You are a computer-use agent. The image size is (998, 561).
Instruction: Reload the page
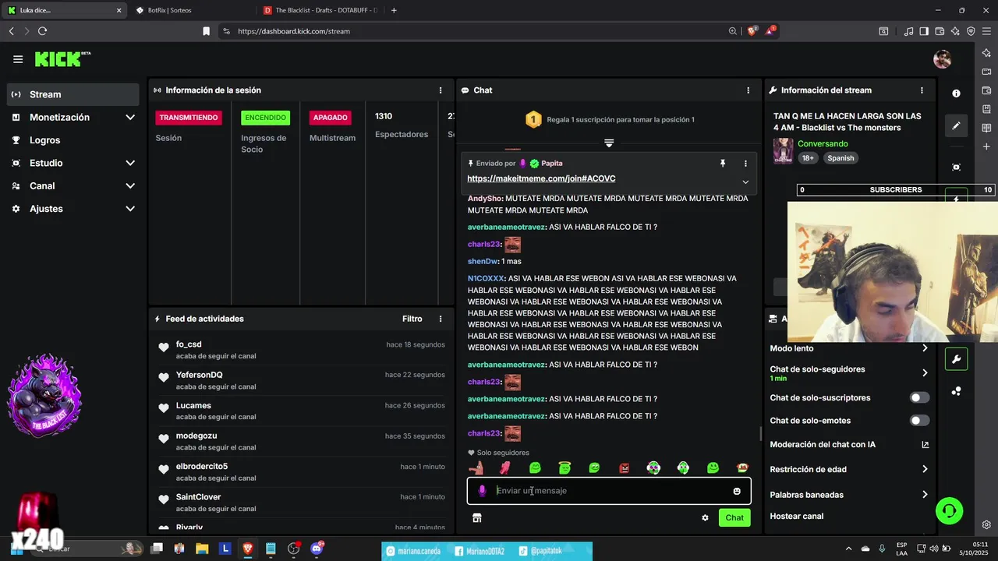point(42,31)
